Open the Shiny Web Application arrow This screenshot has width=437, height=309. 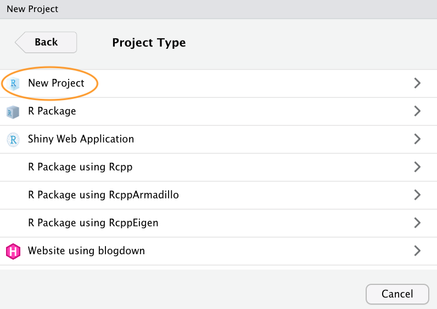tap(417, 139)
